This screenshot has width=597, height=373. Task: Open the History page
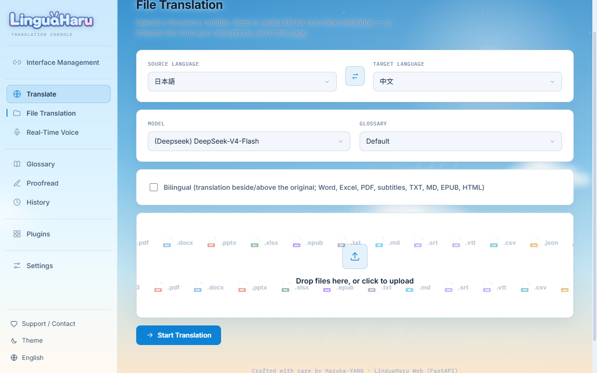58,202
